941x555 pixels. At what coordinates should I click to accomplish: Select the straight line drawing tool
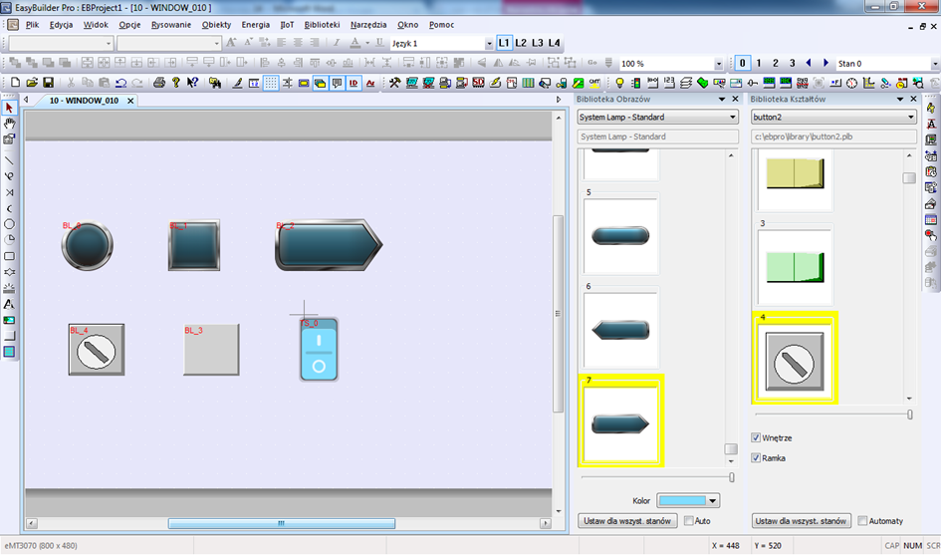9,160
